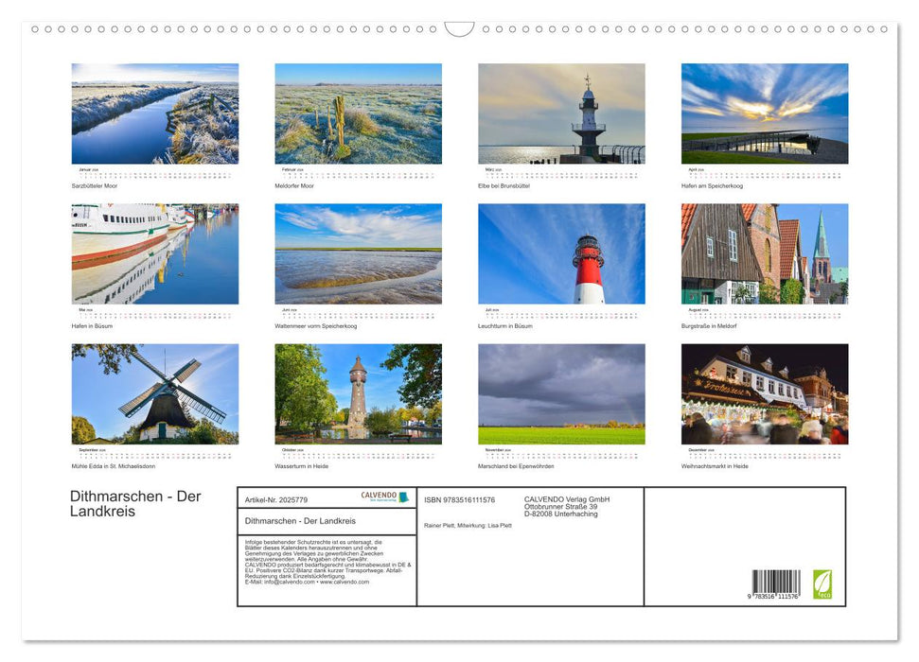Click the ISBN barcode
This screenshot has height=662, width=919.
[x=775, y=584]
